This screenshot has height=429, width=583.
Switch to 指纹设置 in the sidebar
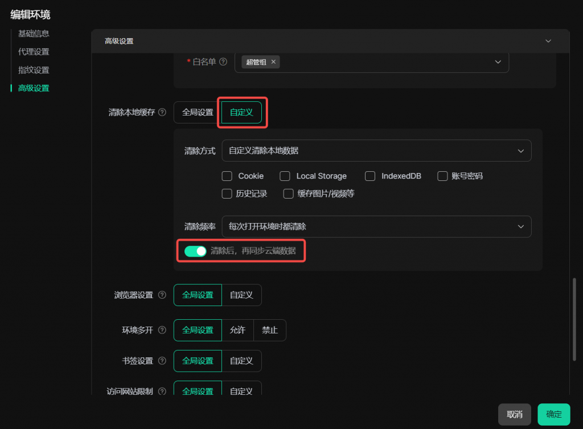coord(34,70)
